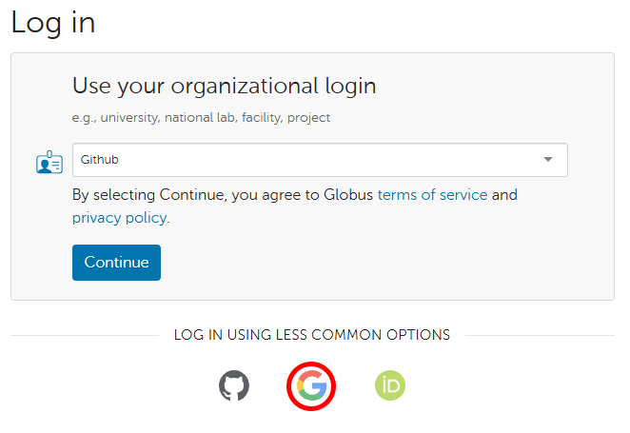The image size is (630, 433).
Task: Click the hint text starting with "e.g., university"
Action: [201, 118]
